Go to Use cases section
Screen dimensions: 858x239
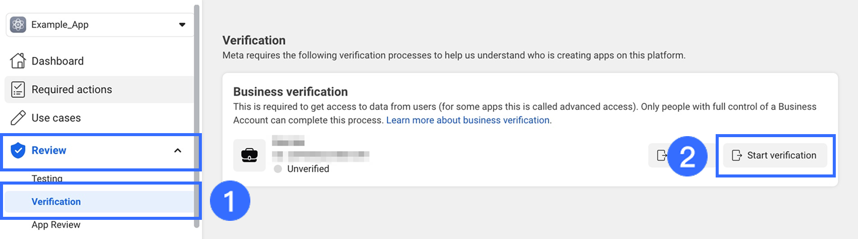pyautogui.click(x=56, y=118)
